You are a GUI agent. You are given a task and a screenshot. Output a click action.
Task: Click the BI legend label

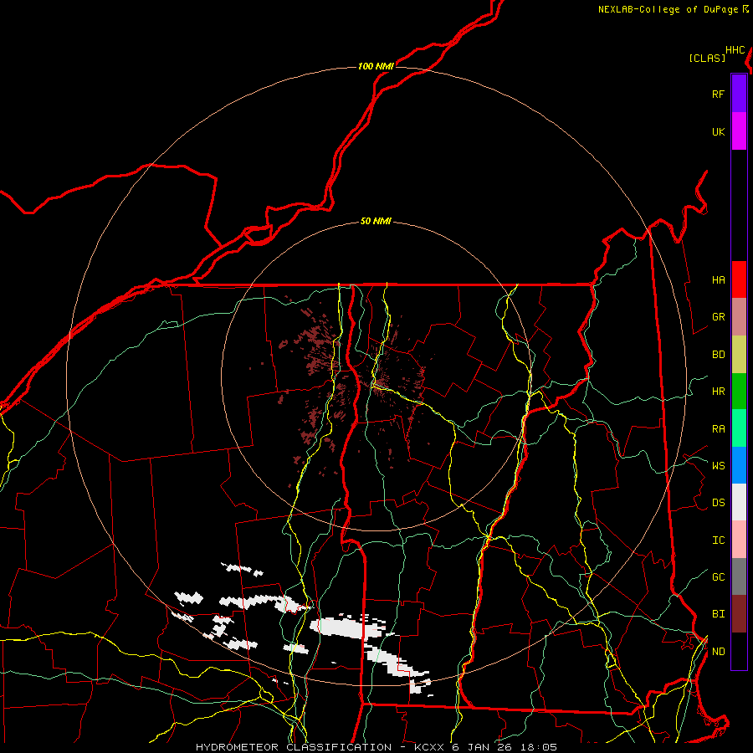tap(718, 614)
